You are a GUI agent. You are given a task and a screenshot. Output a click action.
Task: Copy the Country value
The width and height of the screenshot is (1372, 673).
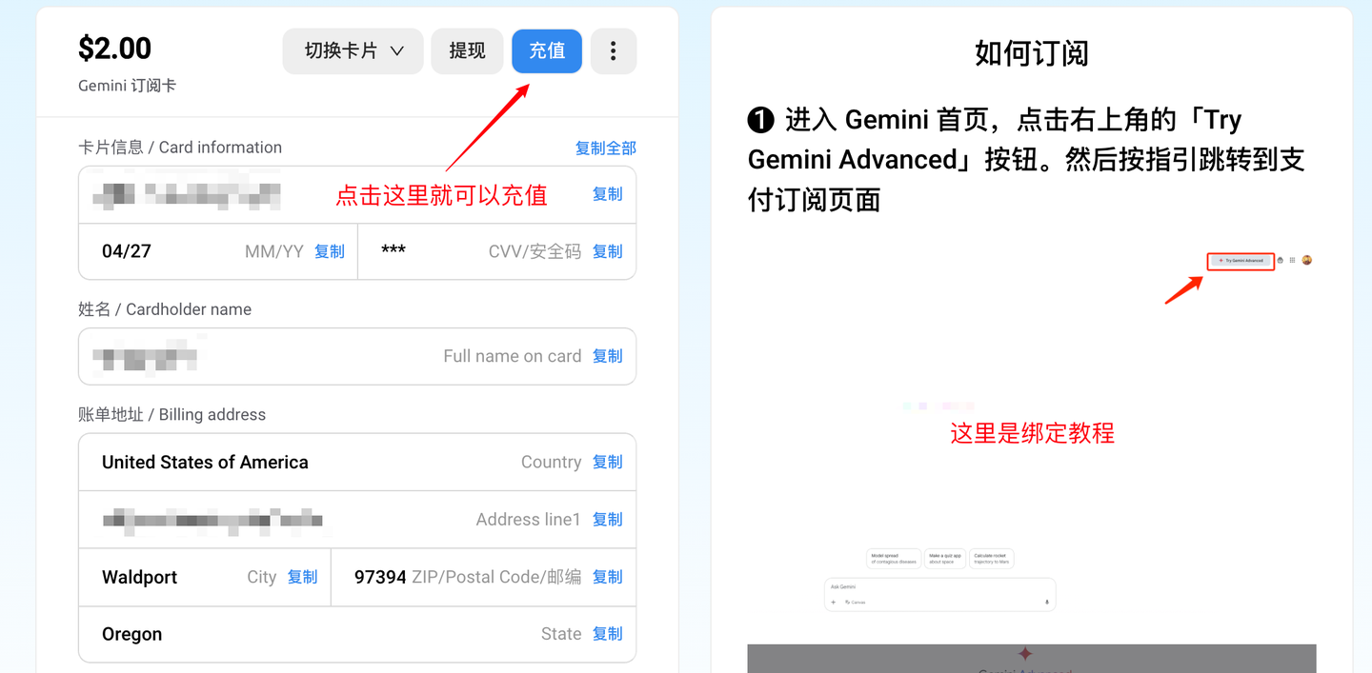[x=607, y=462]
